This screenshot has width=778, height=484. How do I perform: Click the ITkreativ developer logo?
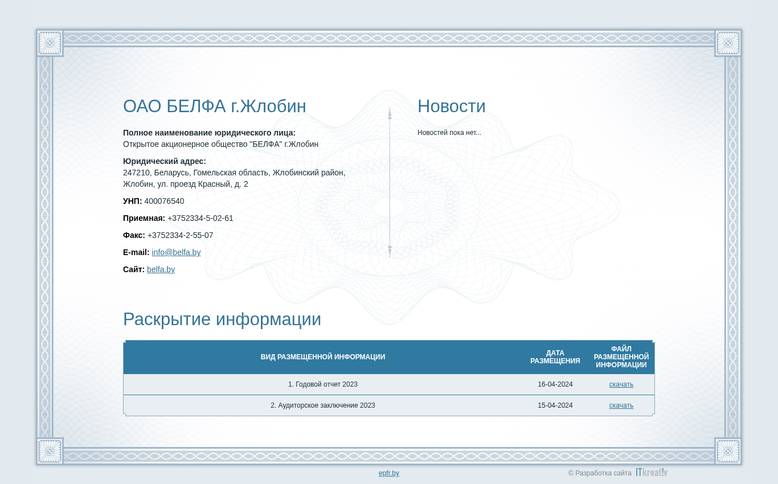point(652,473)
